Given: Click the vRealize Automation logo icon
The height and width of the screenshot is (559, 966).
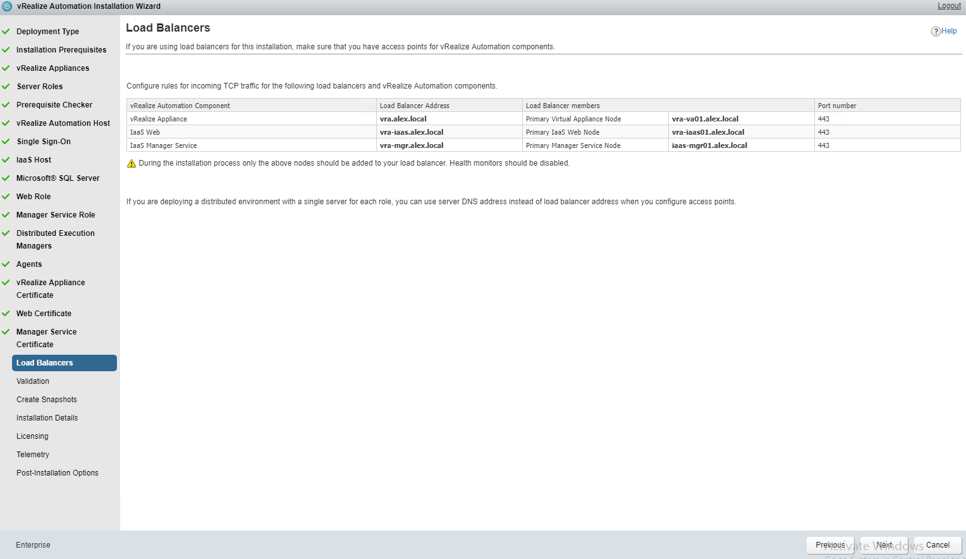Looking at the screenshot, I should [7, 6].
